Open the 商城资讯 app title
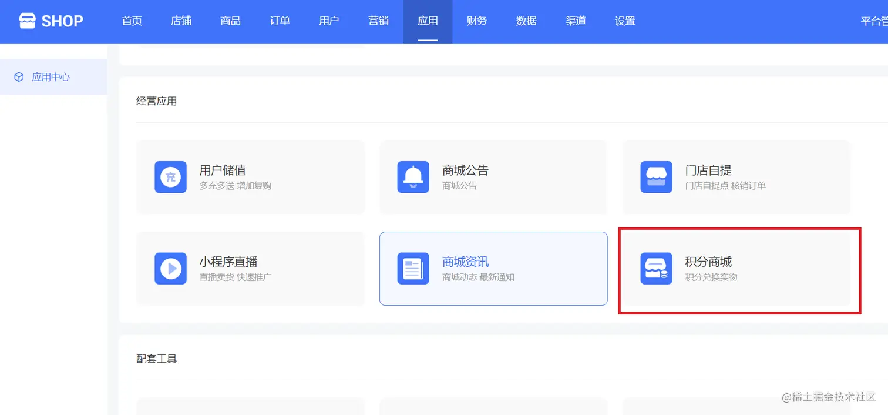The image size is (888, 415). [x=466, y=262]
